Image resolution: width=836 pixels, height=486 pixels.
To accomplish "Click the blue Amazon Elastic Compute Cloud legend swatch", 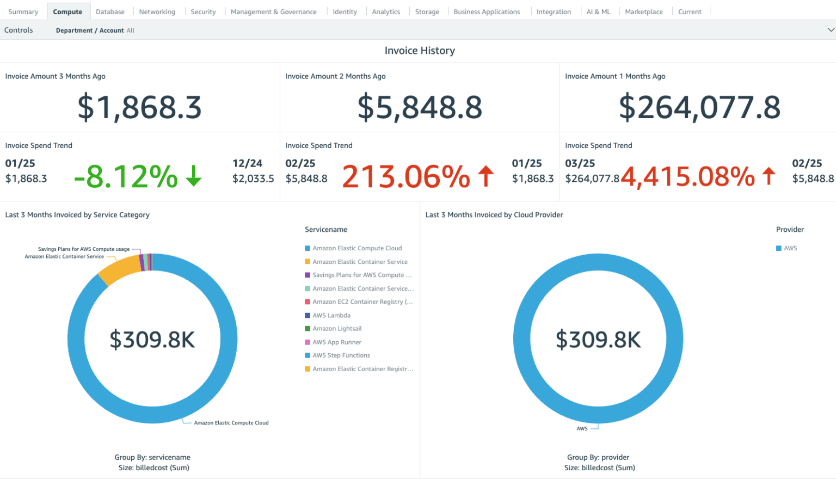I will tap(308, 248).
